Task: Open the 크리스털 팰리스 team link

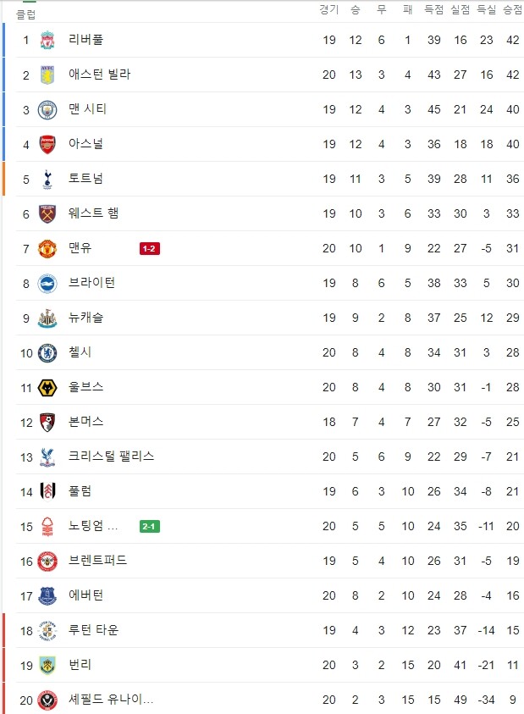Action: (x=111, y=457)
